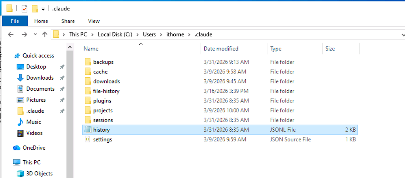This screenshot has height=178, width=405.
Task: Expand the address bar history dropdown
Action: point(403,35)
